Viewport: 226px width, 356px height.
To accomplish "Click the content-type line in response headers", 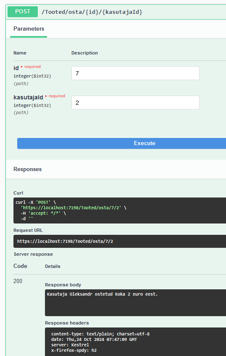I will (100, 334).
